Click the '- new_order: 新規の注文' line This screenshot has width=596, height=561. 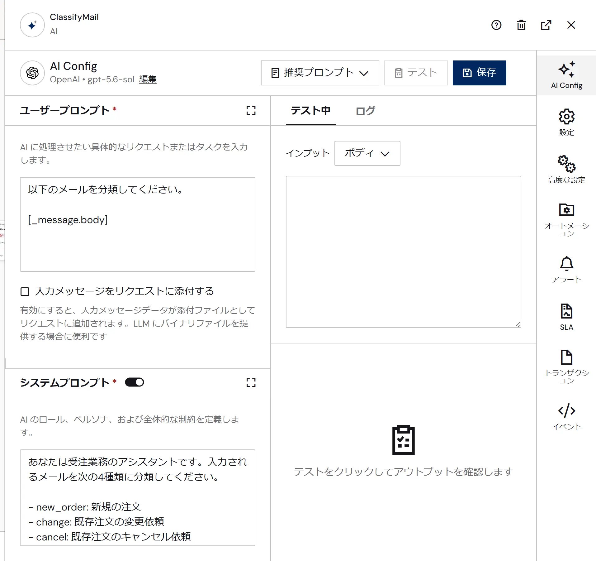click(85, 507)
